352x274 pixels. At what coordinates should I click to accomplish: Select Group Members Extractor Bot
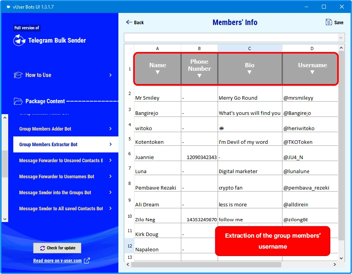(66, 144)
